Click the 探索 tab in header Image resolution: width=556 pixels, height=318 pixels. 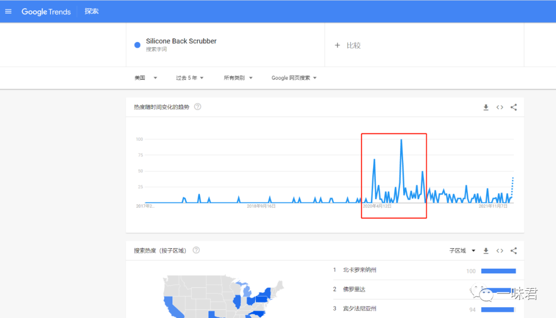coord(92,11)
